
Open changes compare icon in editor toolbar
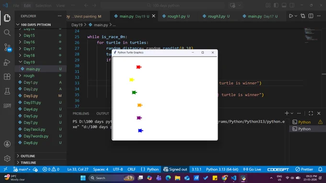pos(303,16)
